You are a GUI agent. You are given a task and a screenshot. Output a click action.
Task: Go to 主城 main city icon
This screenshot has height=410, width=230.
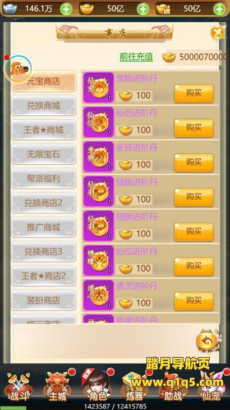[x=58, y=386]
